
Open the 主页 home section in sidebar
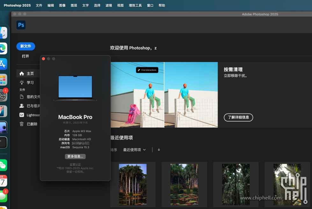click(x=28, y=73)
